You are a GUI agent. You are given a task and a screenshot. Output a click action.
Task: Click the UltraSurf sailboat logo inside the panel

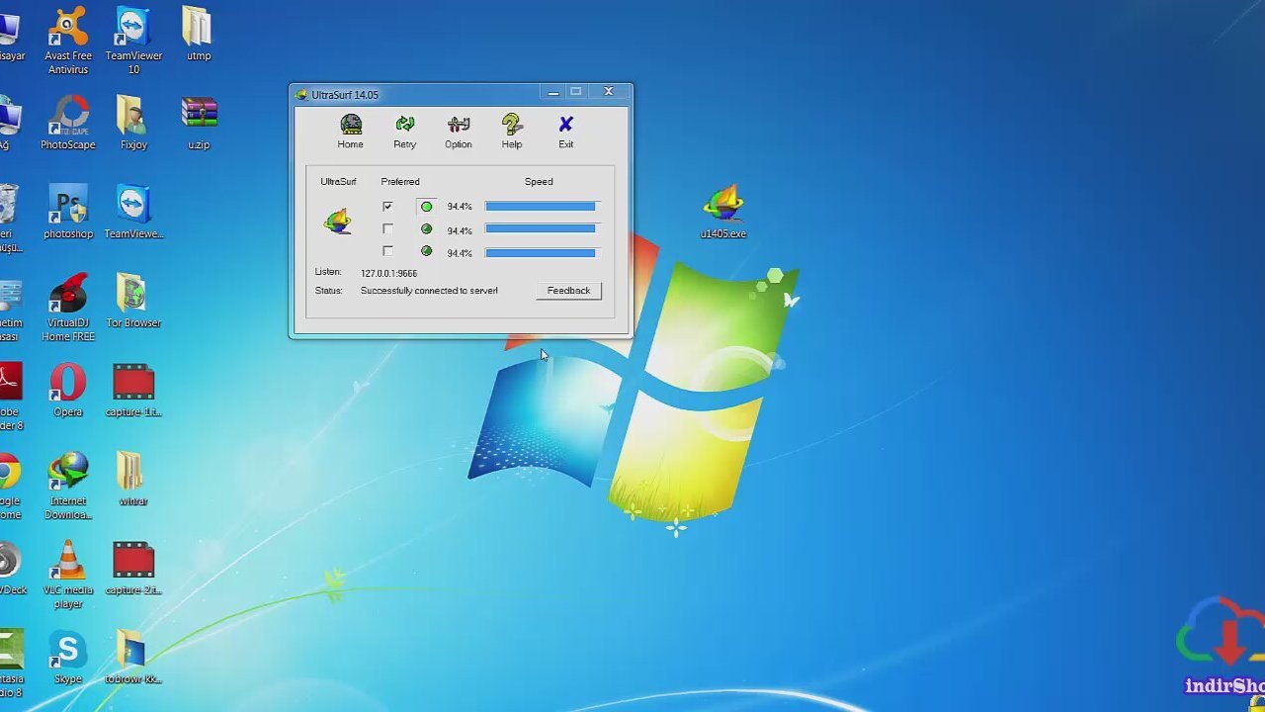click(x=338, y=222)
